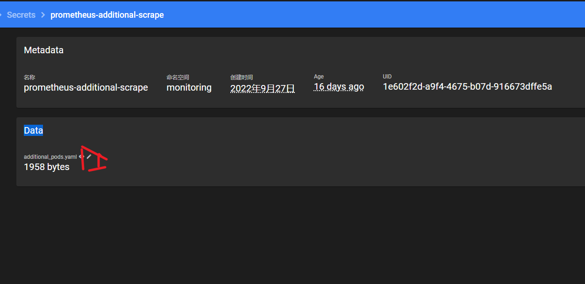Click the 2022年9月27日 creation date

[x=263, y=88]
